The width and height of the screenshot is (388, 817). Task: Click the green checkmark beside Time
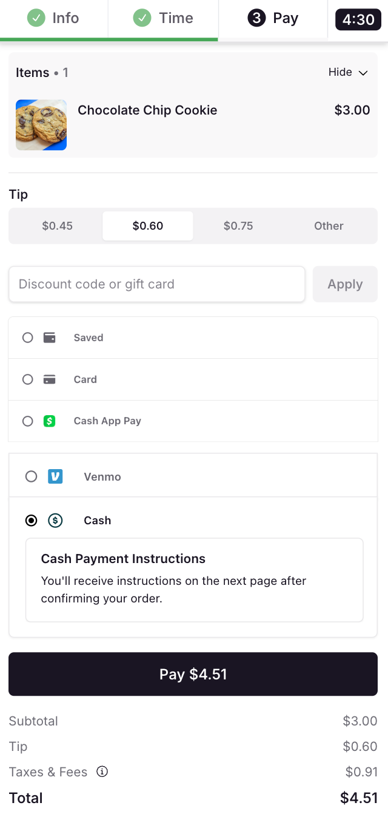point(142,18)
